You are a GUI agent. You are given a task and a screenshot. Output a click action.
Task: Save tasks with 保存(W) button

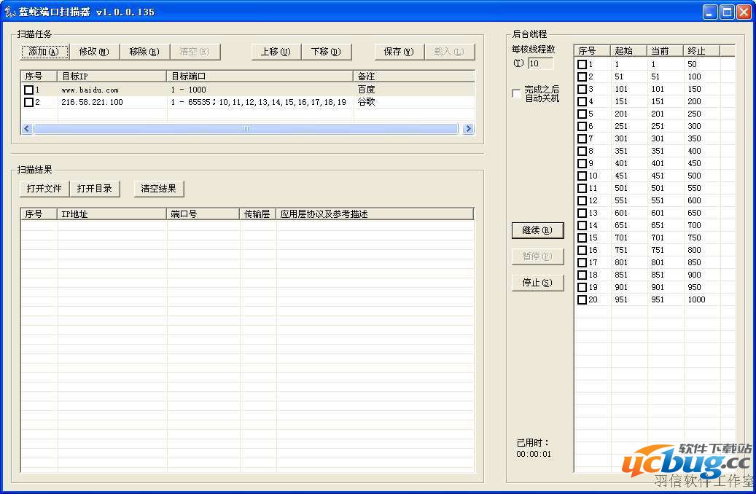click(399, 52)
